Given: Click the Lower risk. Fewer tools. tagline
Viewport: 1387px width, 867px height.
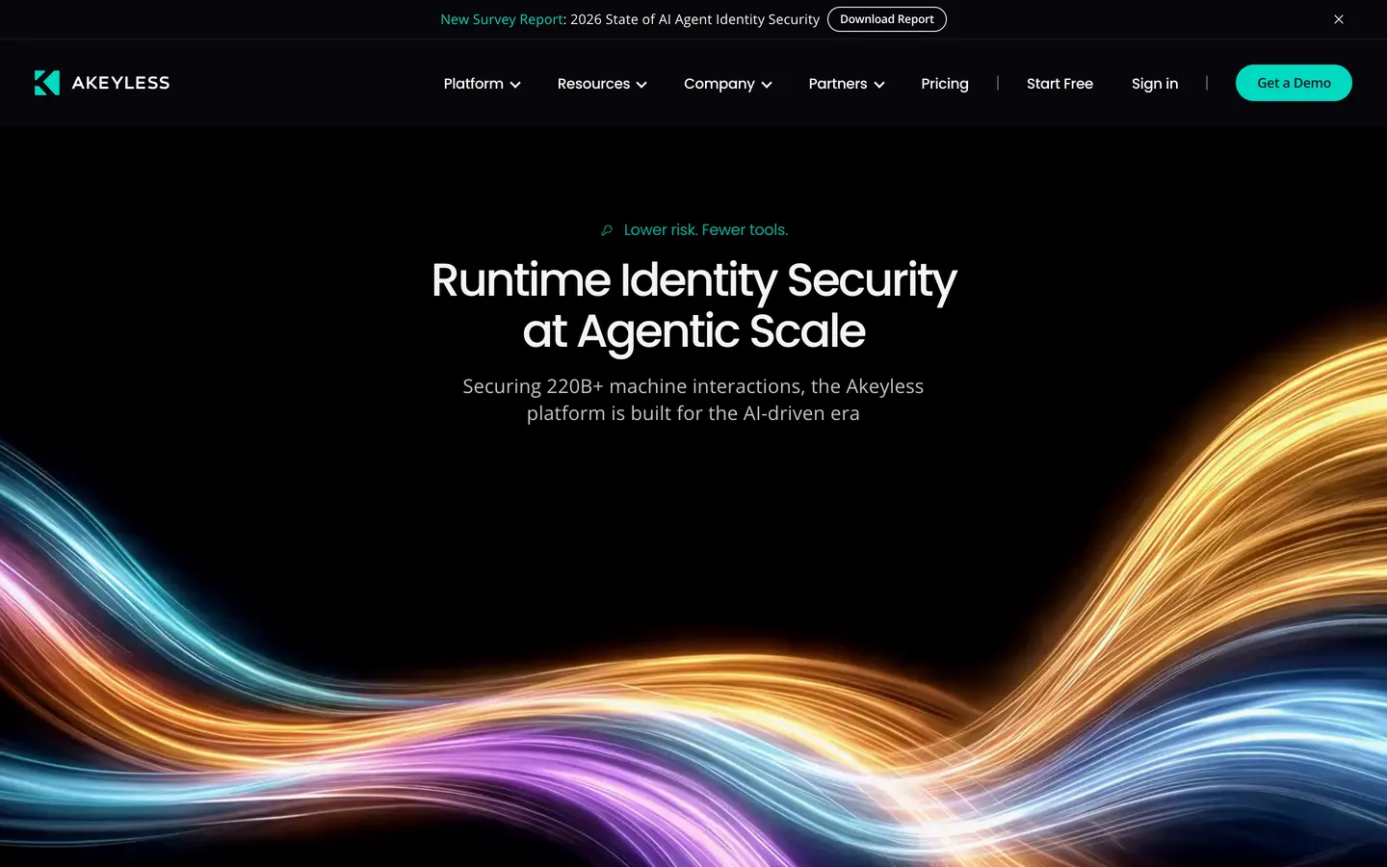Looking at the screenshot, I should pyautogui.click(x=706, y=230).
